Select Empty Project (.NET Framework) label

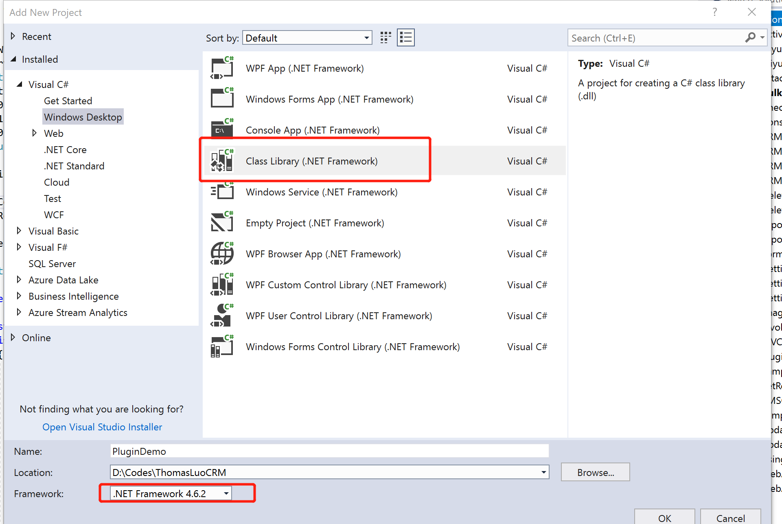(x=315, y=223)
